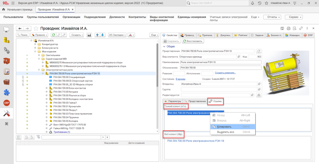The height and width of the screenshot is (164, 319).
Task: Click the print icon in header
Action: (289, 28)
